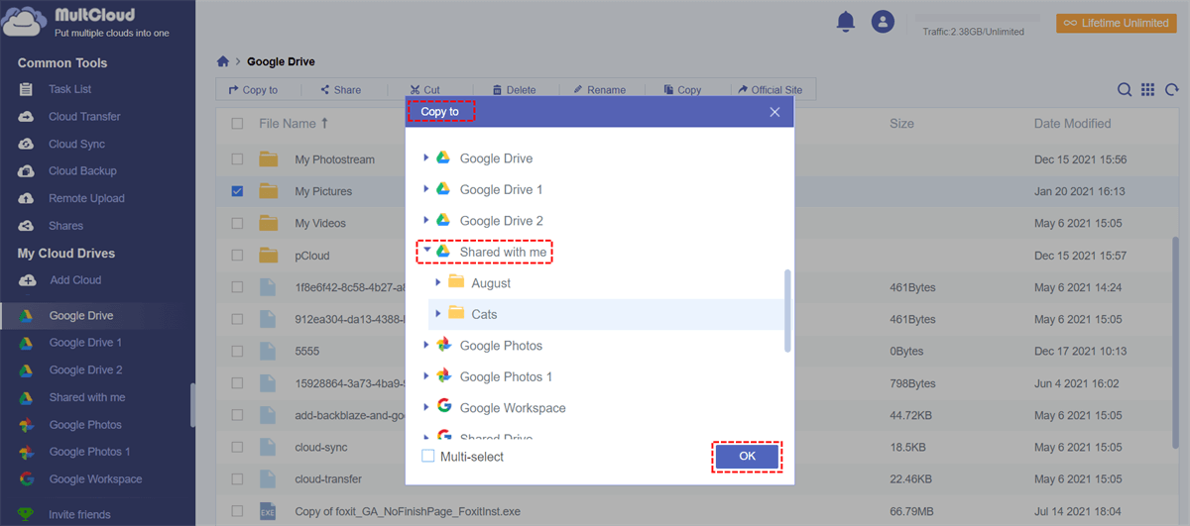Viewport: 1190px width, 526px height.
Task: Expand Google Drive in dialog tree
Action: pyautogui.click(x=426, y=158)
